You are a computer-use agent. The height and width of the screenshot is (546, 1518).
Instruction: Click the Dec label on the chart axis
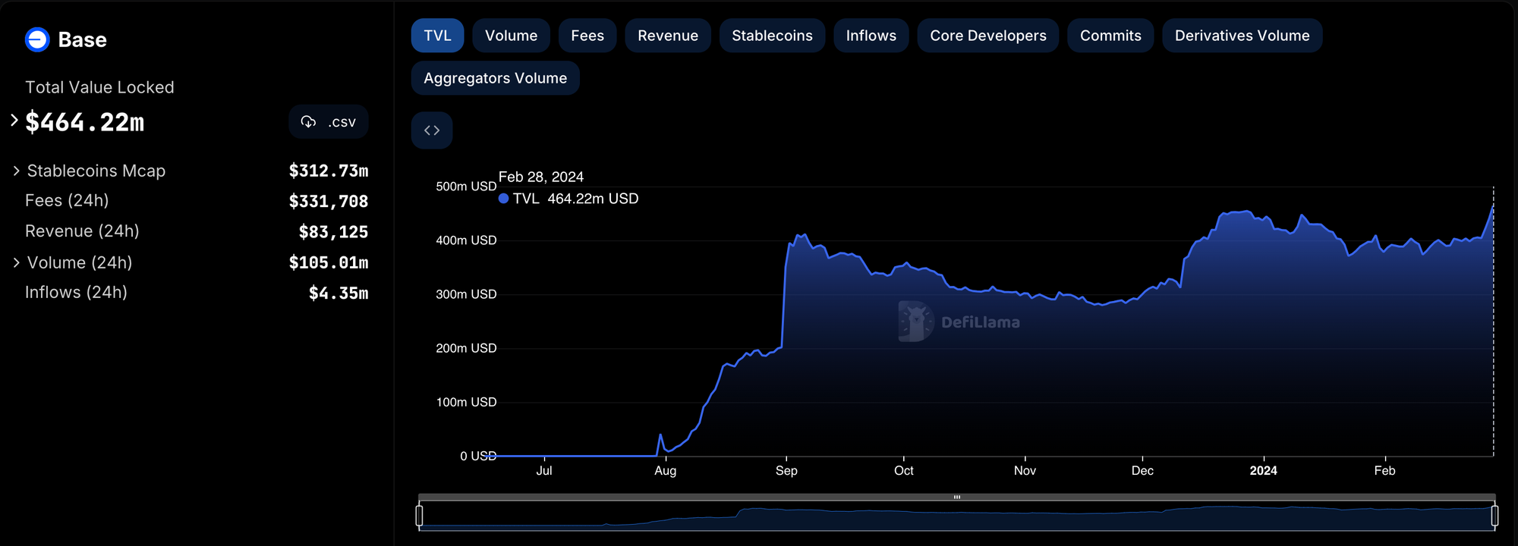(1142, 471)
